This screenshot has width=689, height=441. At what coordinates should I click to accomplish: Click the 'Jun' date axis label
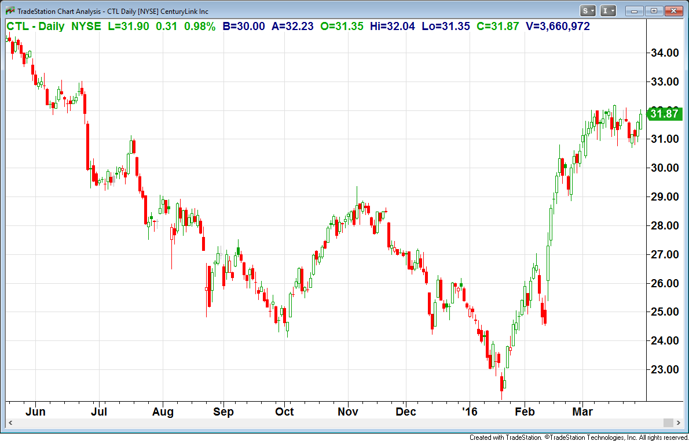(35, 412)
